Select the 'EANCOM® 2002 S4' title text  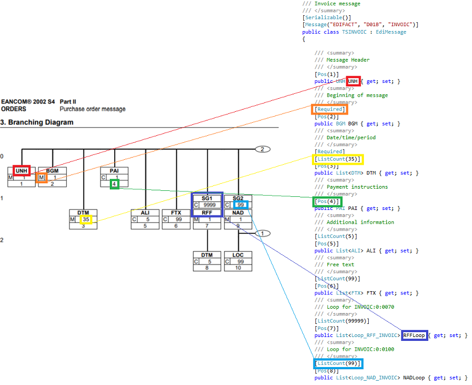pyautogui.click(x=28, y=101)
